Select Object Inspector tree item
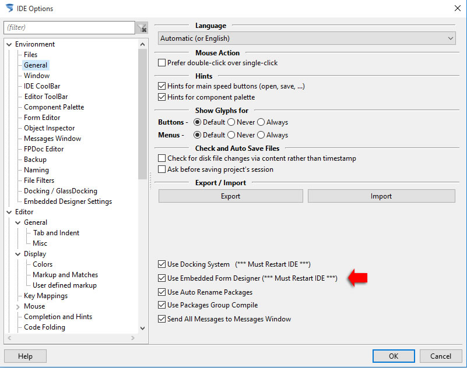Screen dimensions: 467x368 [49, 128]
